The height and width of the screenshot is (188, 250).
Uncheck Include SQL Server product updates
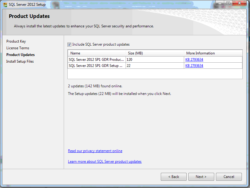[x=69, y=44]
